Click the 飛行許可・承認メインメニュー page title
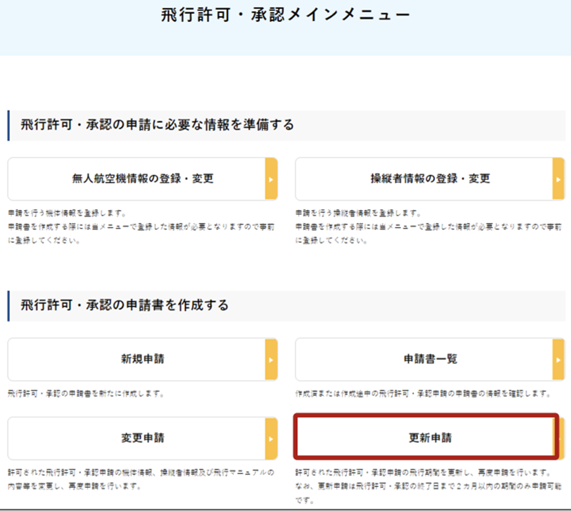This screenshot has width=571, height=511. click(285, 15)
